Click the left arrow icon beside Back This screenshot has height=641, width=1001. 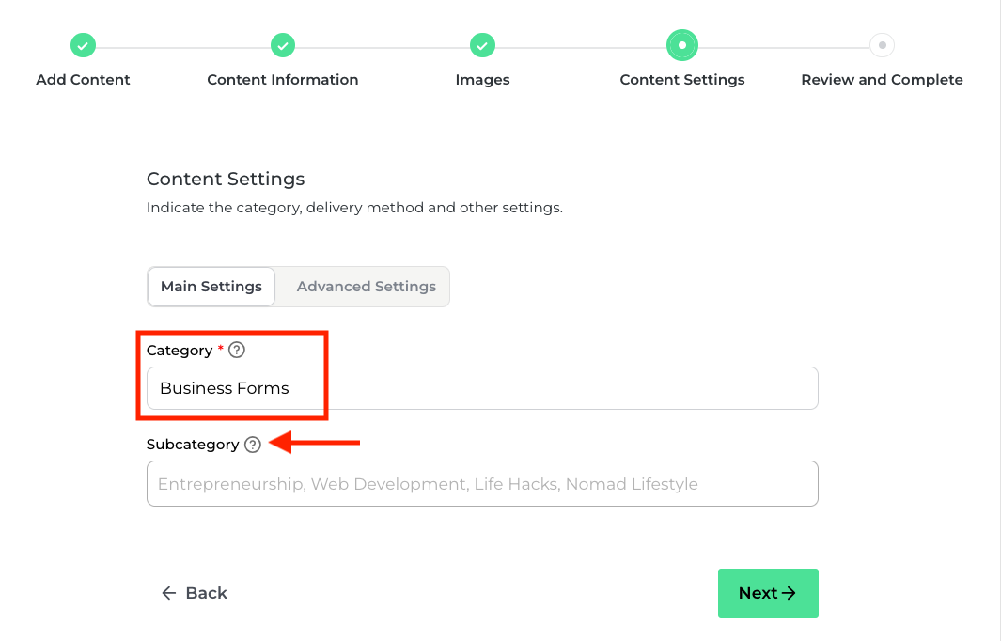click(169, 593)
